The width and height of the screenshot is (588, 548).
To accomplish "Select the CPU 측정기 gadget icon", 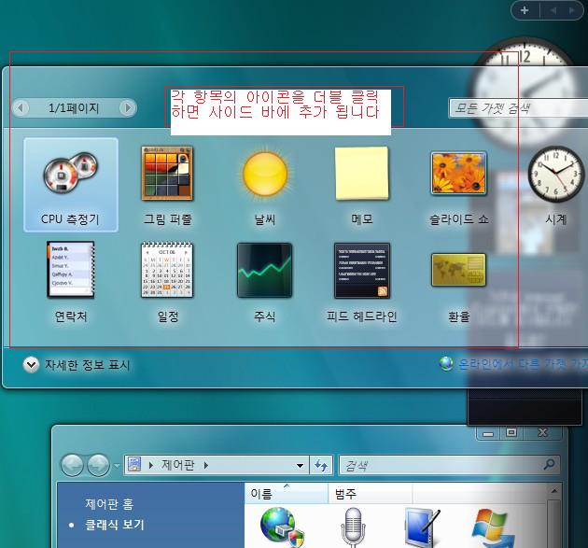I will [x=71, y=174].
